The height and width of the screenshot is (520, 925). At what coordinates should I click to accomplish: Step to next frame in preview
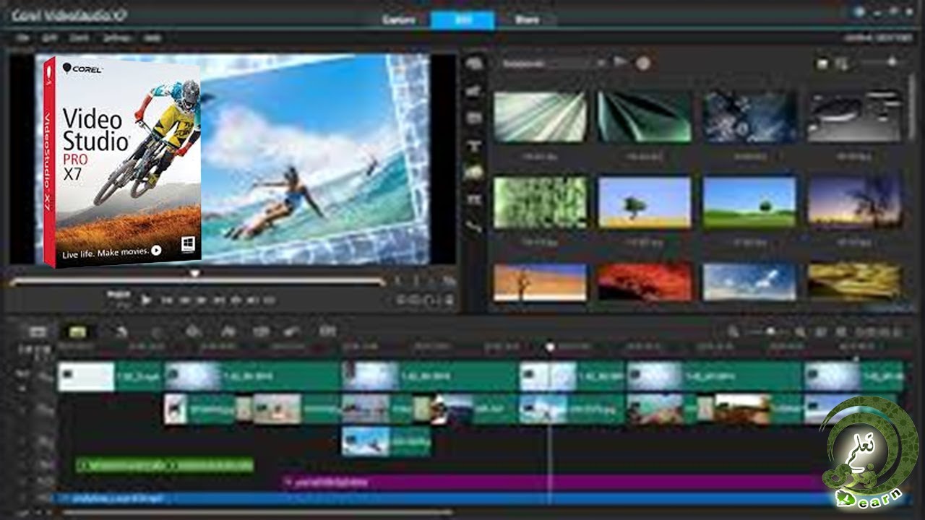click(x=202, y=300)
